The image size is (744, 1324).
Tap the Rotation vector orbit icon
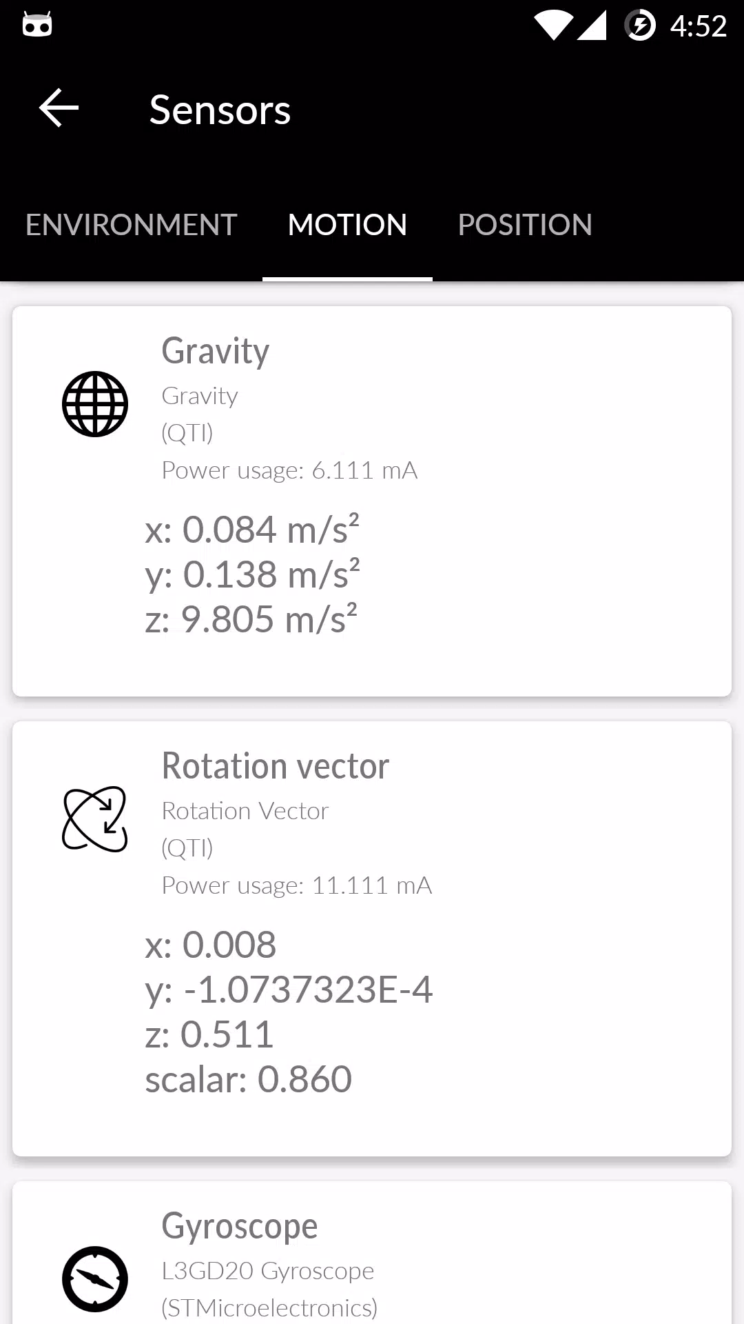tap(95, 819)
